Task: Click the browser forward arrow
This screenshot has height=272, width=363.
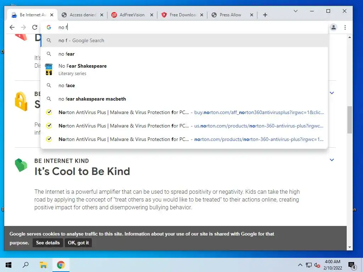Action: [23, 27]
